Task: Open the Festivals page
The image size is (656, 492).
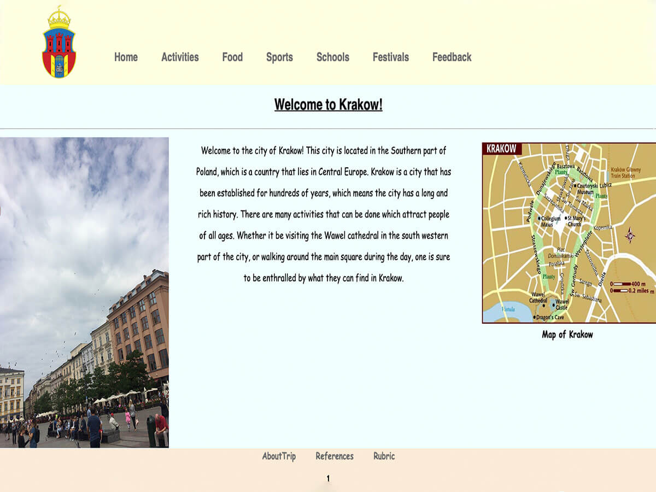Action: [390, 57]
